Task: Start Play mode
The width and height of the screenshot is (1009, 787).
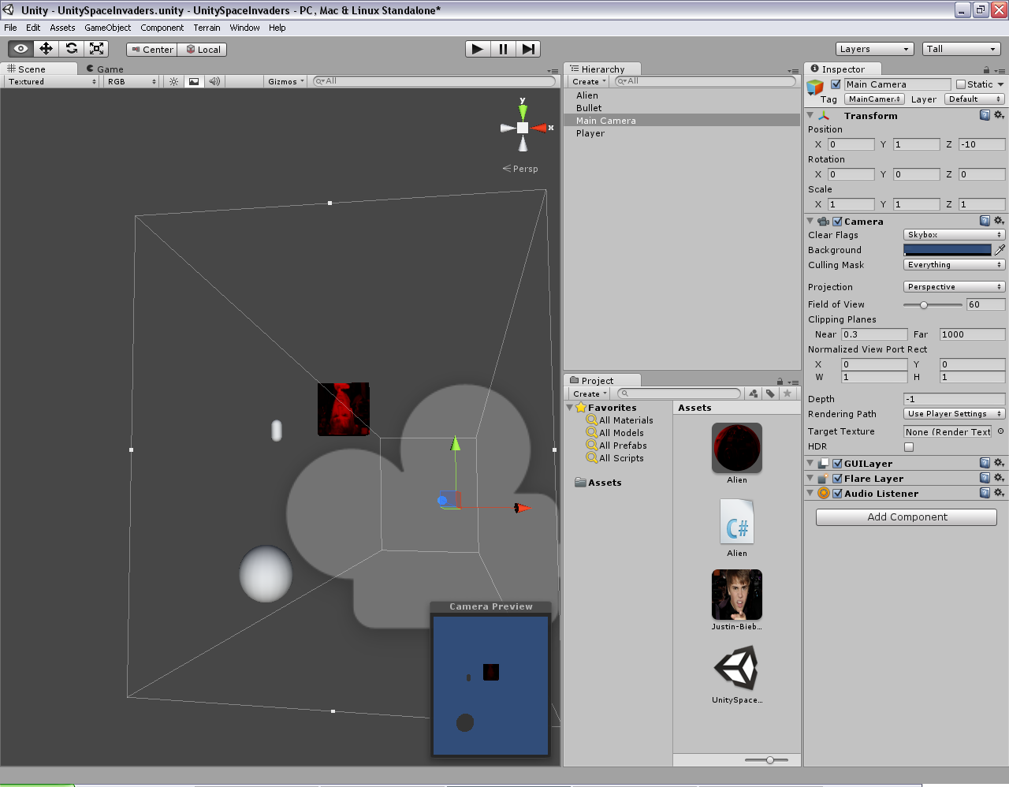Action: click(x=478, y=49)
